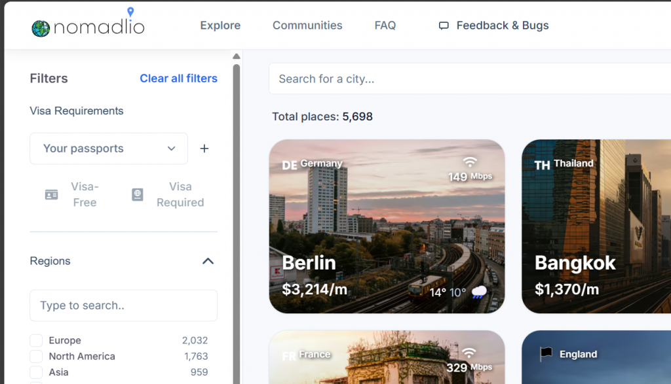Tick the North America region checkbox
671x384 pixels.
pos(37,357)
